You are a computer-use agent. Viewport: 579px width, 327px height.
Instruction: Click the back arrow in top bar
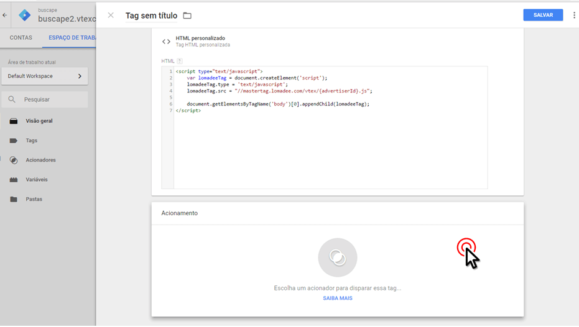pos(5,15)
